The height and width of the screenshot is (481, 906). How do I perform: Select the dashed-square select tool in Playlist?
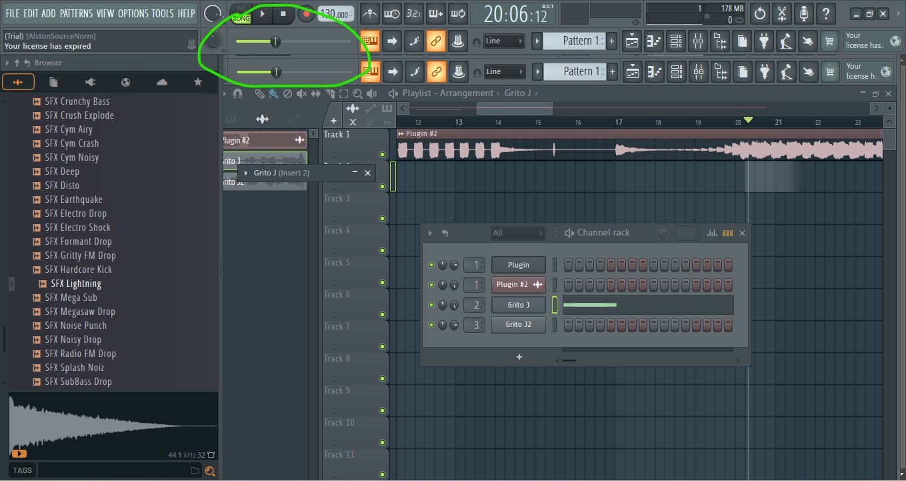point(343,94)
